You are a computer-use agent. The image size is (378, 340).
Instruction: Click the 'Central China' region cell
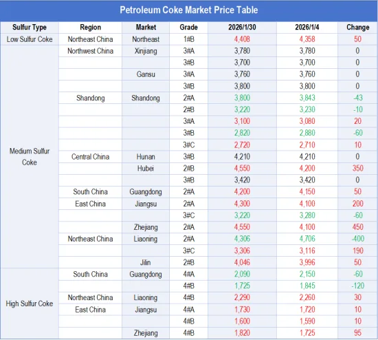coord(91,157)
